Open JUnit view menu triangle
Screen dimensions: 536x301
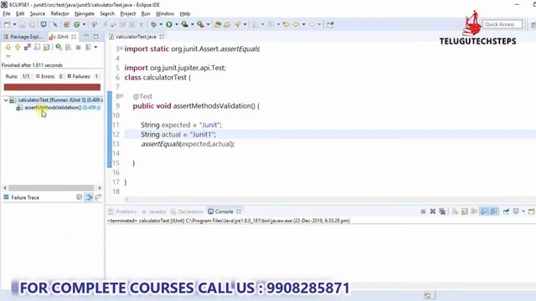[x=8, y=57]
